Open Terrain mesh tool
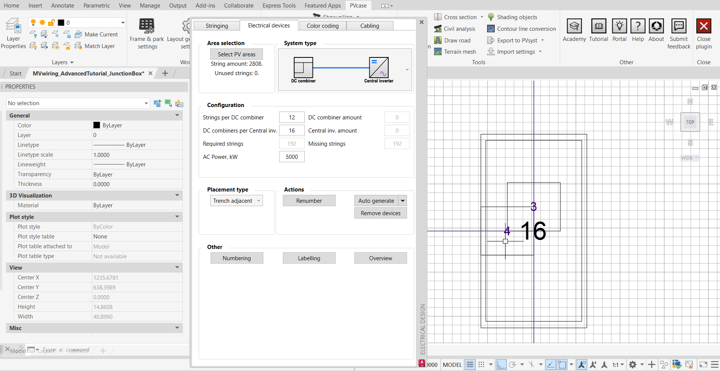The image size is (720, 371). 455,52
